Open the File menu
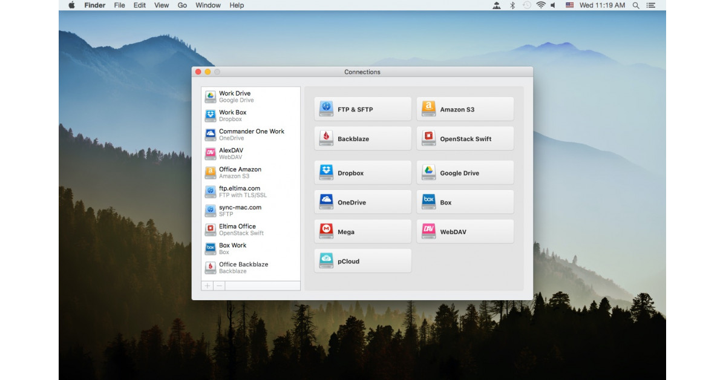This screenshot has height=380, width=726. pos(120,5)
